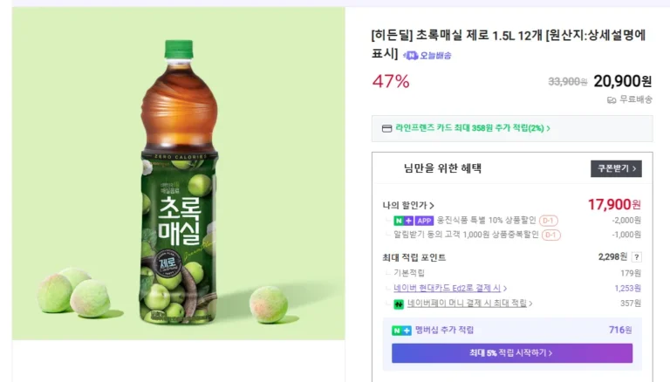Image resolution: width=670 pixels, height=382 pixels.
Task: Click the 17,900원 discounted price
Action: tap(614, 204)
